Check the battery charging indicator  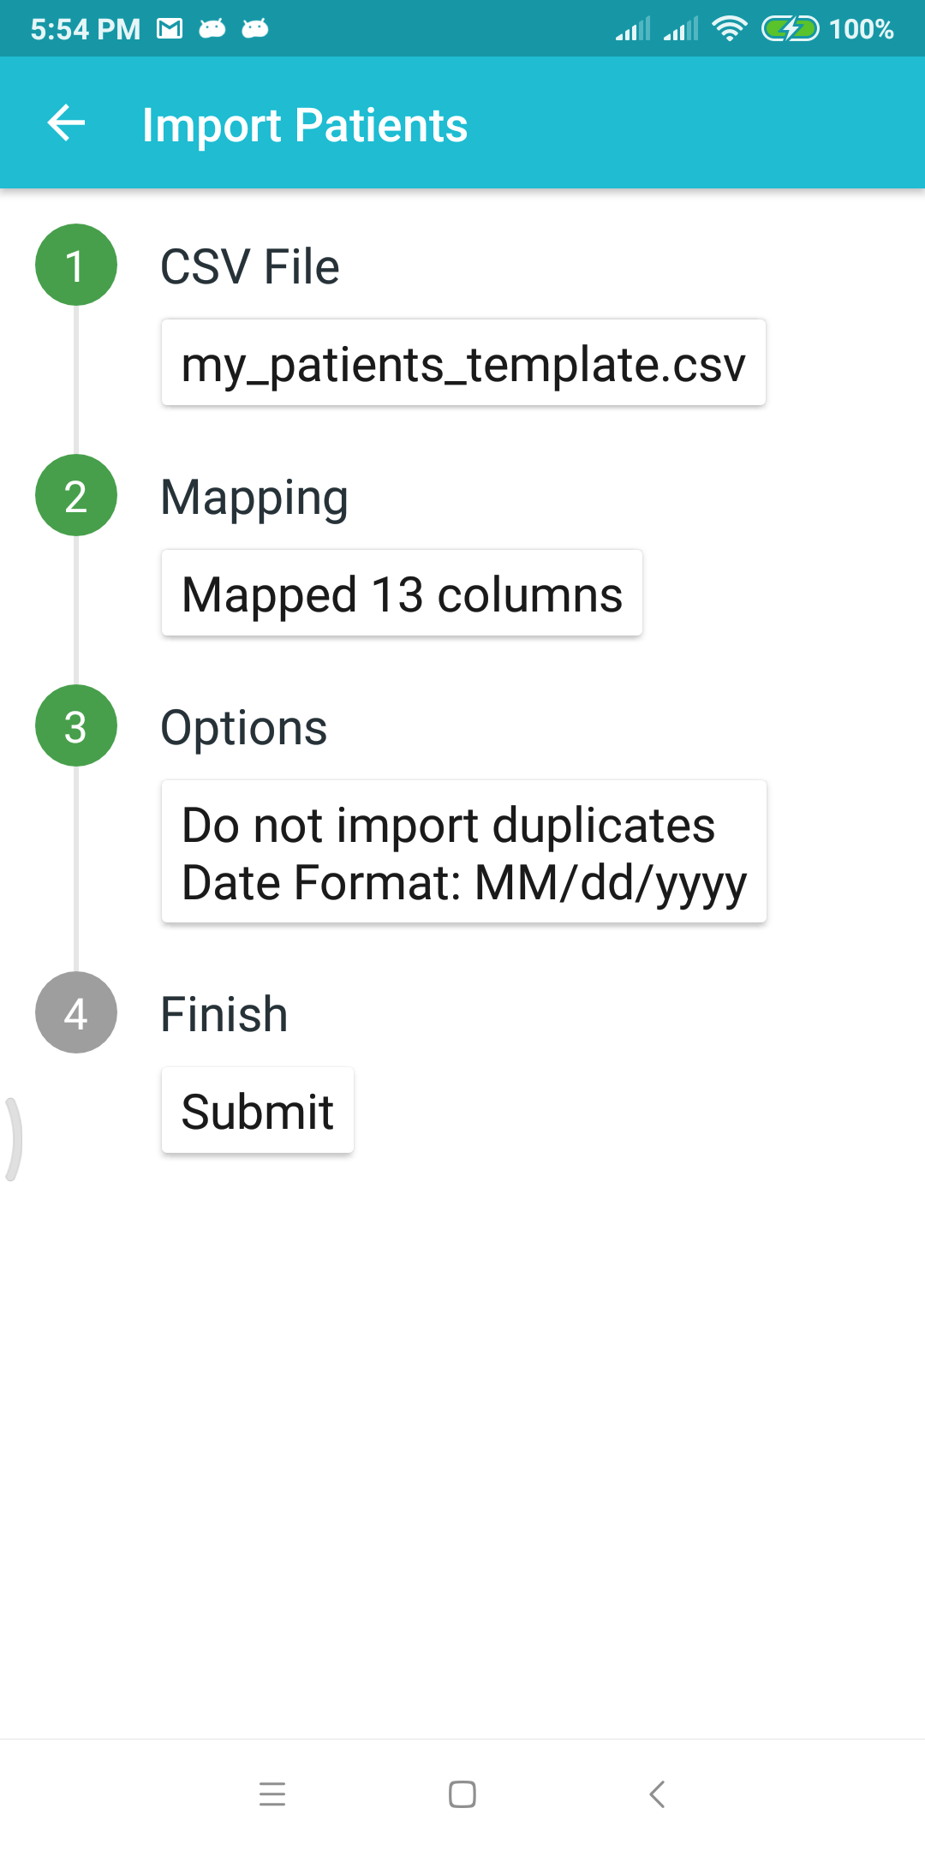[791, 29]
